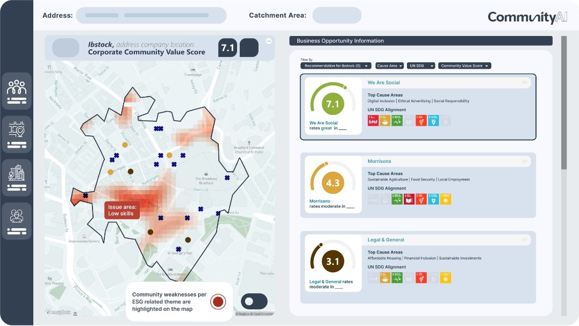The image size is (579, 326).
Task: Open Community Value Score filter dropdown
Action: pyautogui.click(x=464, y=66)
